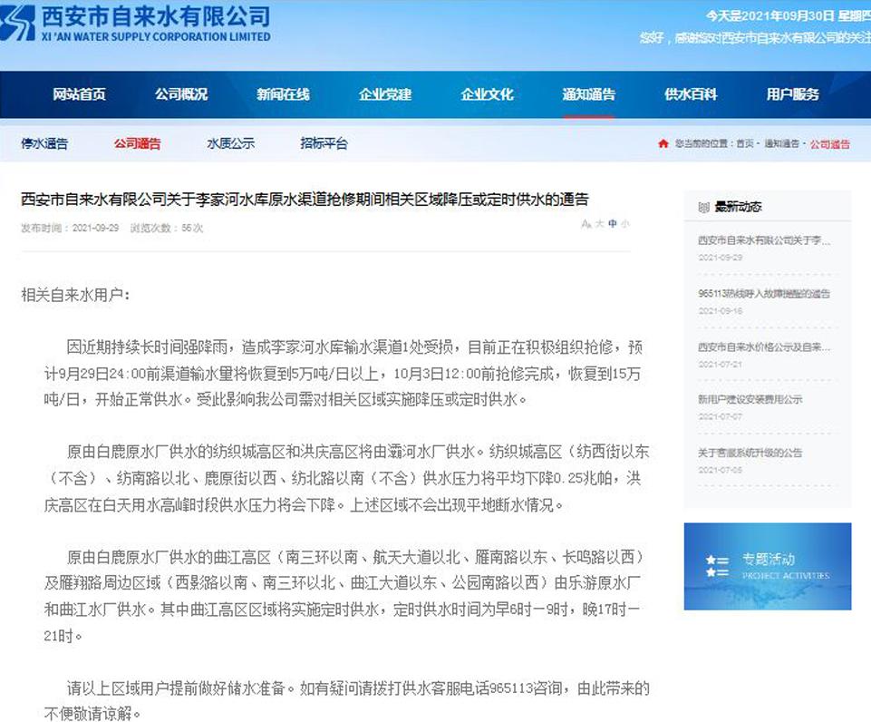Open the 网站首页 navigation item

click(x=79, y=94)
